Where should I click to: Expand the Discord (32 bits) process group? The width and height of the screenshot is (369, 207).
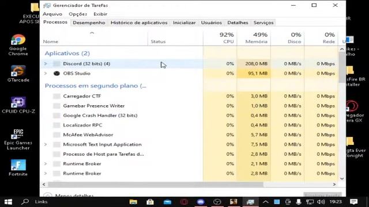[x=46, y=64]
